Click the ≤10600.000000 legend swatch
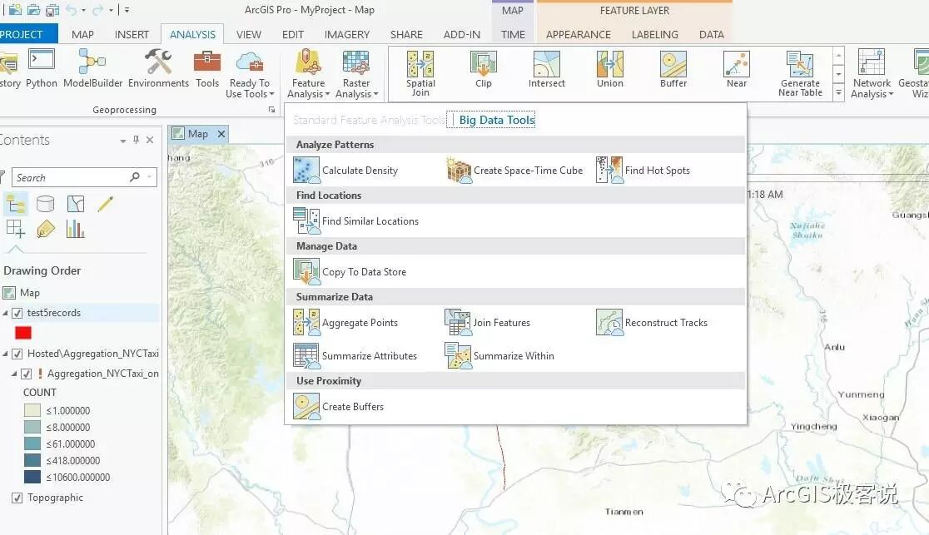 pos(32,477)
